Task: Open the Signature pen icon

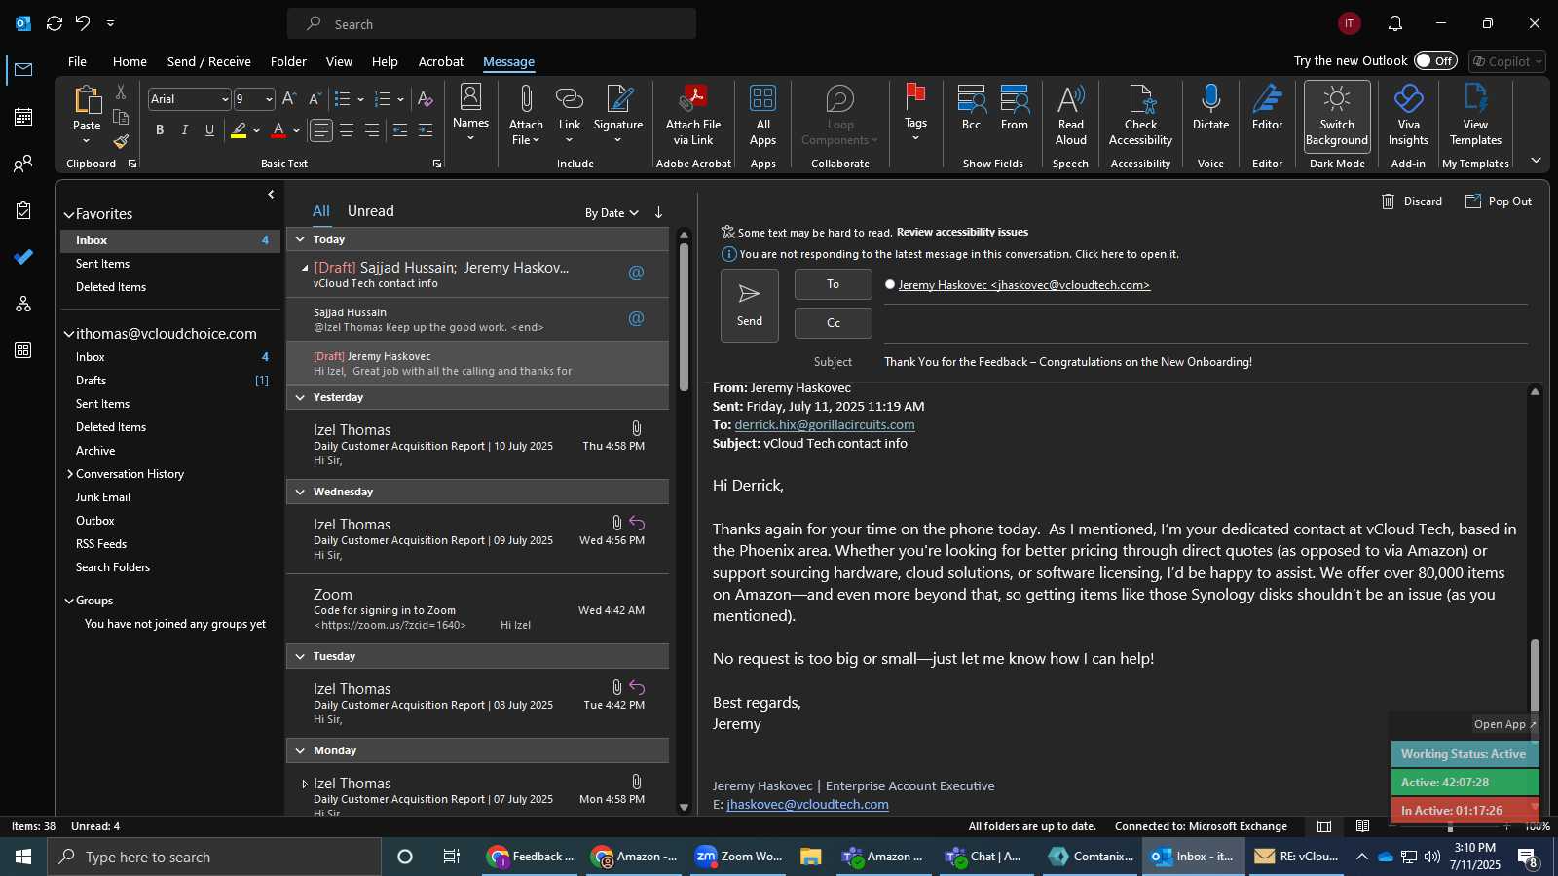Action: 618,99
